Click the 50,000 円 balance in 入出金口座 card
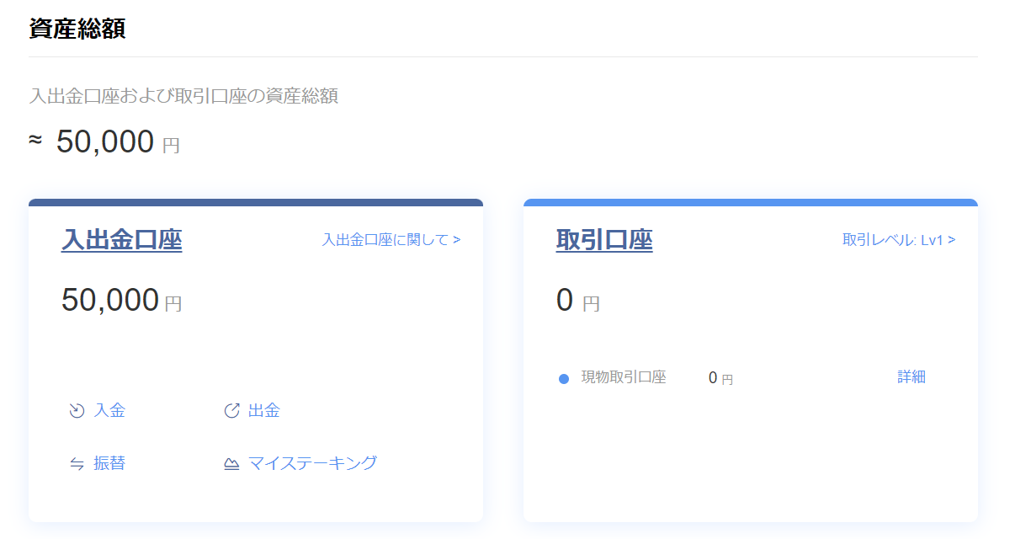The width and height of the screenshot is (1010, 539). (122, 301)
